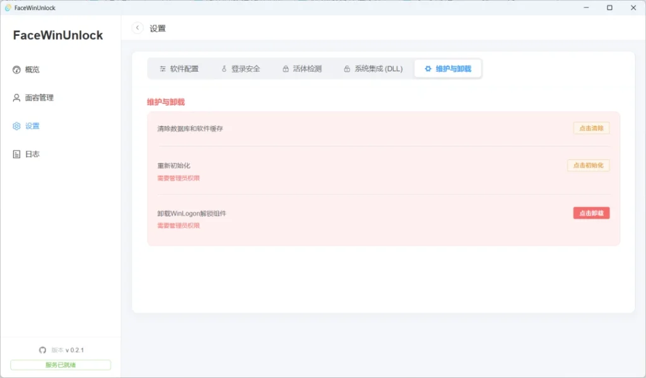Click 点击卸载 to uninstall WinLogon component
The image size is (646, 378).
click(591, 213)
